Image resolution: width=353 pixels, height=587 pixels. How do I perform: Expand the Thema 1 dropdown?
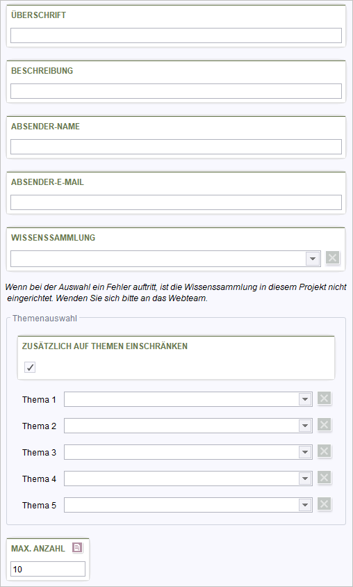[x=305, y=399]
